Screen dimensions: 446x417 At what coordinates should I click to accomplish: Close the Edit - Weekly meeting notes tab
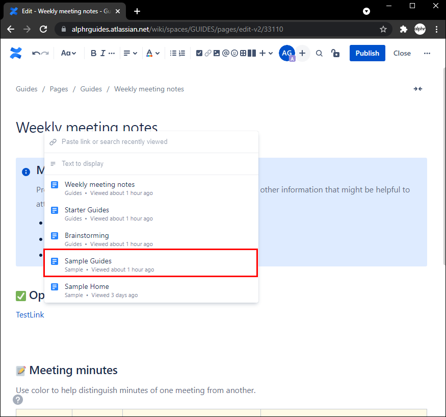tap(118, 11)
